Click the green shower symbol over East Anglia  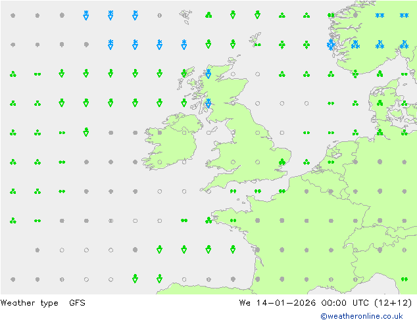pos(282,162)
